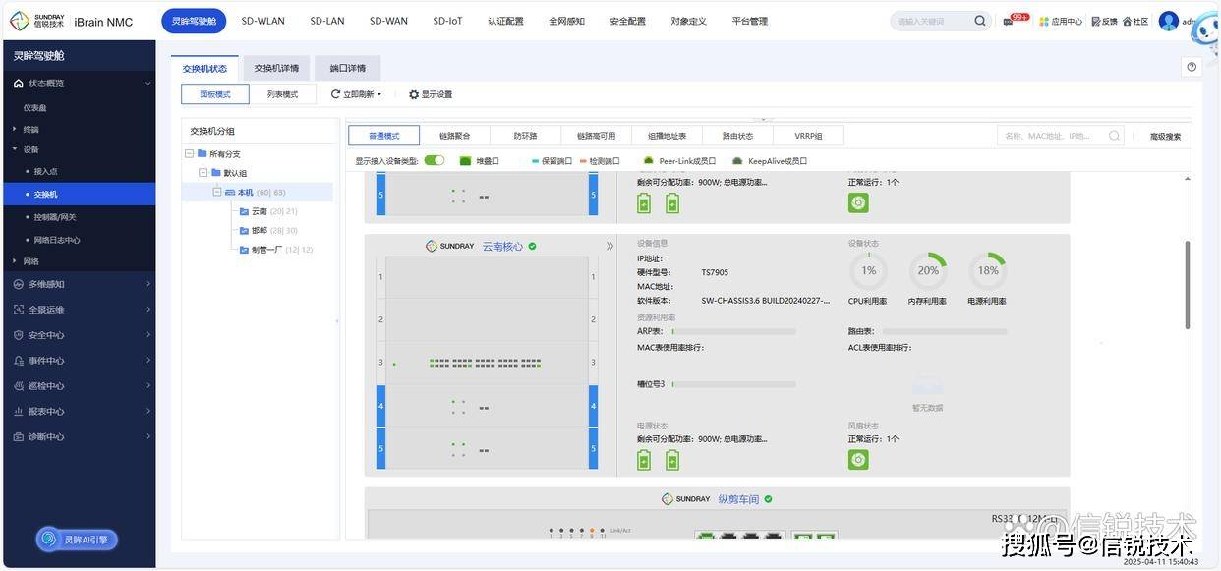The height and width of the screenshot is (571, 1221).
Task: Open the SD-WLAN top menu
Action: [x=263, y=21]
